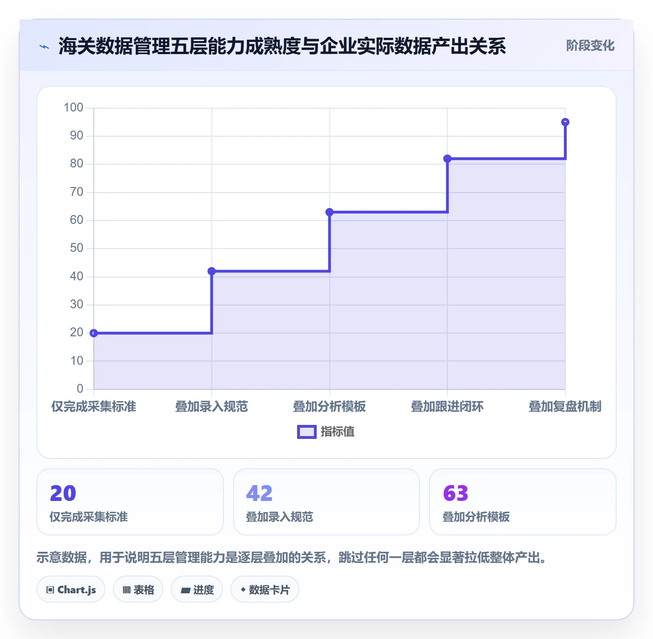Open the data card showing 63
653x639 pixels.
[x=523, y=502]
